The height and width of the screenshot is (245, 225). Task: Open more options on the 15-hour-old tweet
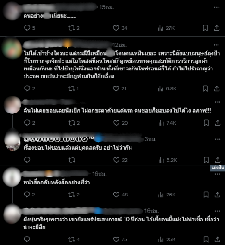coord(217,7)
